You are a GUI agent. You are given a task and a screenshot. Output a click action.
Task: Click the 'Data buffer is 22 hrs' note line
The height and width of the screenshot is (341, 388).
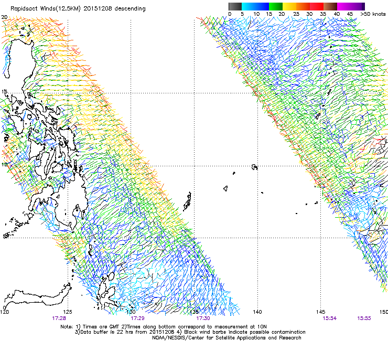click(x=190, y=332)
